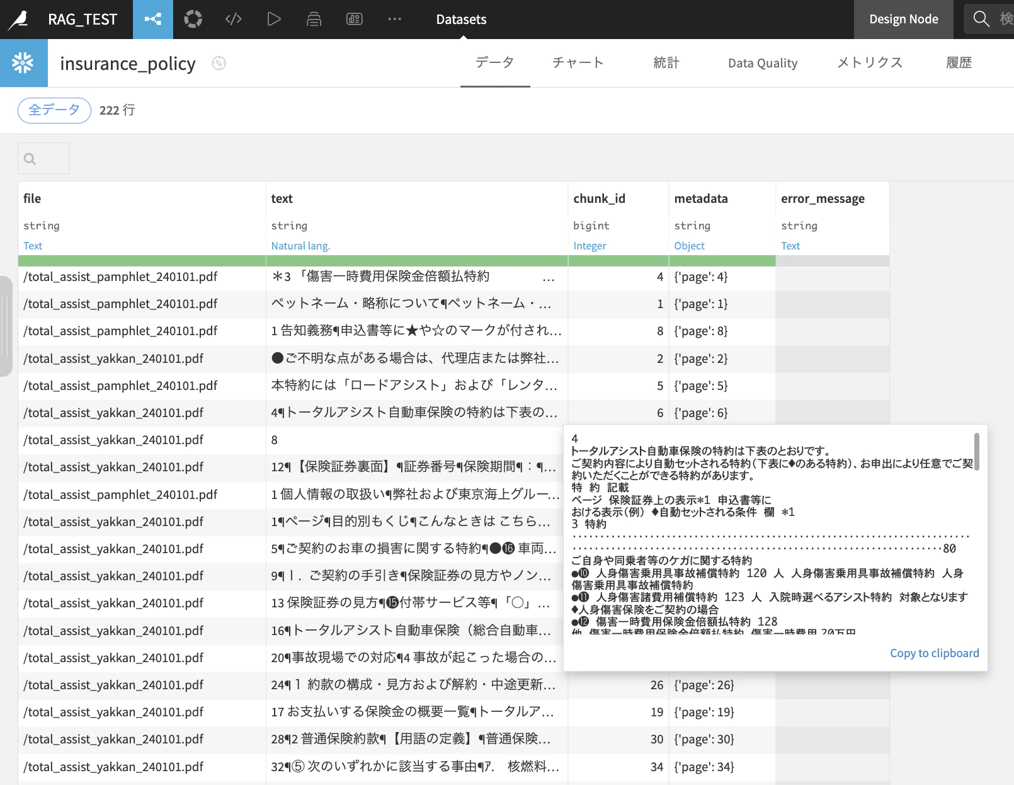Switch to the 統計 tab
The image size is (1014, 785).
[x=666, y=62]
